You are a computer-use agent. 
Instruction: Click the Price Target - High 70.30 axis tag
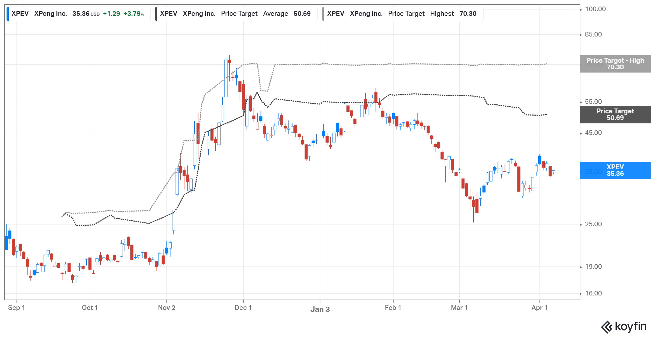point(615,64)
